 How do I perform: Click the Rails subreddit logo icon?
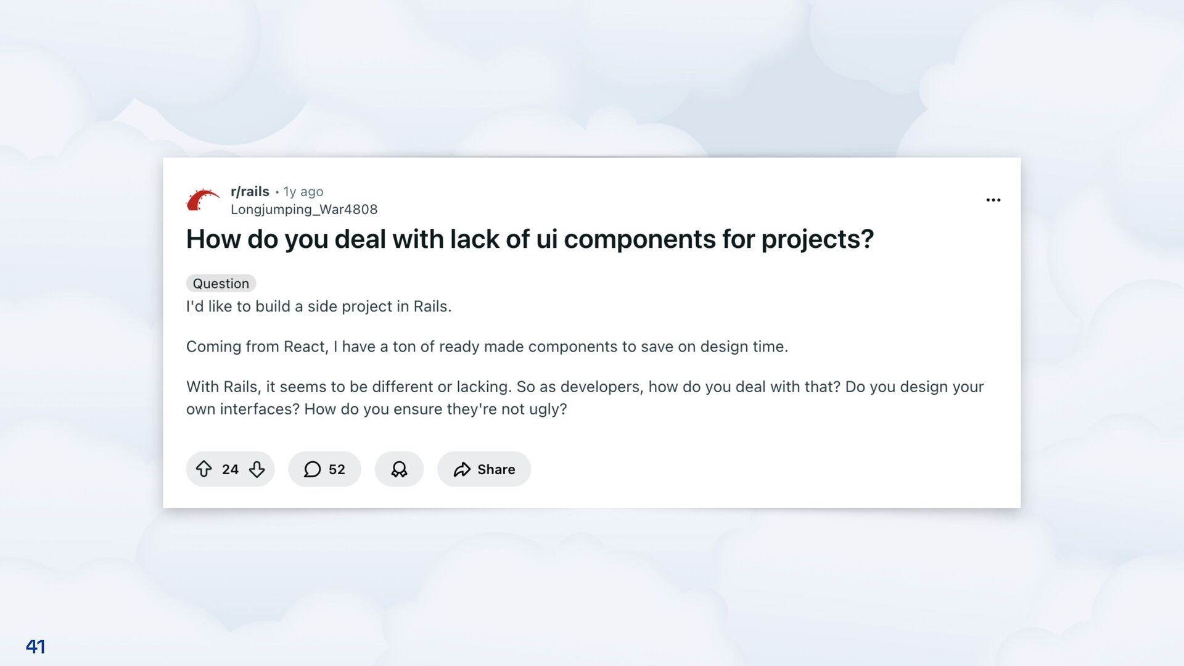pyautogui.click(x=203, y=200)
